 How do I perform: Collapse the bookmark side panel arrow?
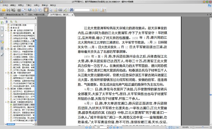36,18
